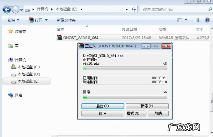Image resolution: width=213 pixels, height=137 pixels.
Task: Click the 计算机 monitor icon in sidebar
Action: [10, 60]
